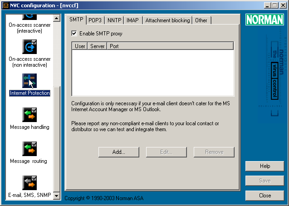This screenshot has height=206, width=289.
Task: Click the sidebar scroll down arrow
Action: point(57,196)
